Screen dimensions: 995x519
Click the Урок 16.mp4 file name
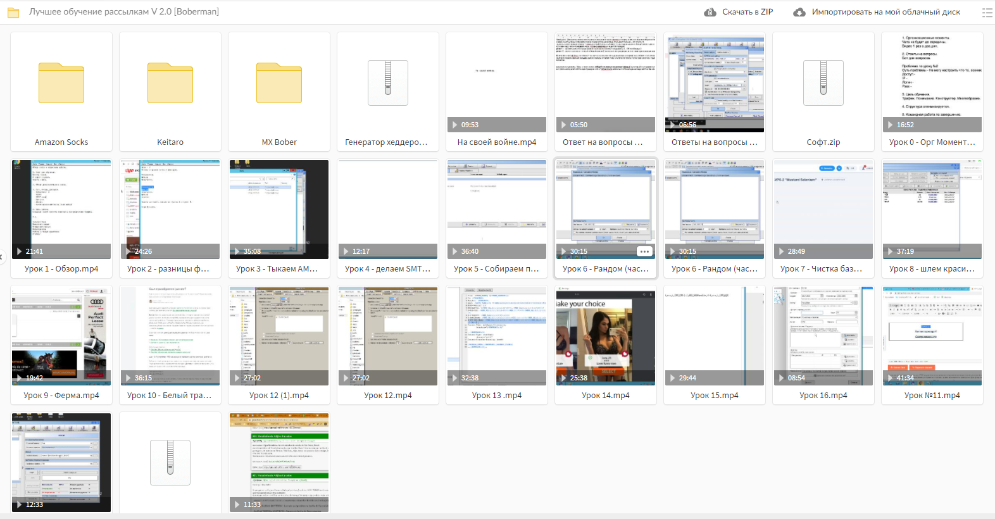tap(823, 395)
